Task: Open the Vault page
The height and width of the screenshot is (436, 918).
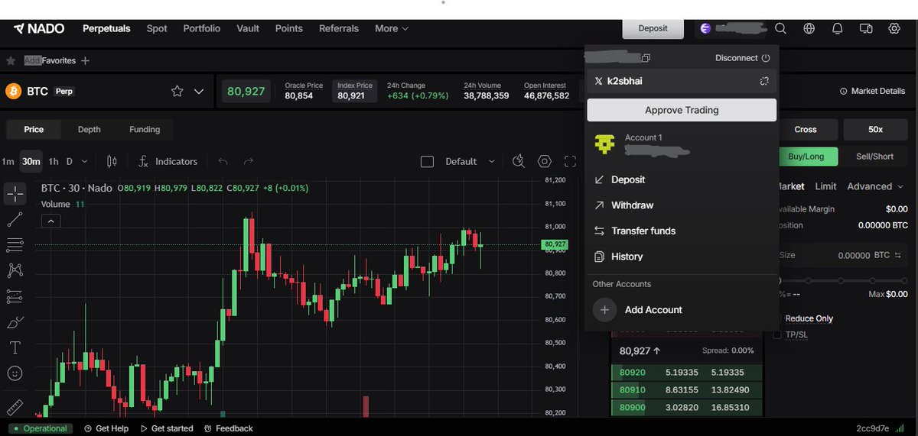Action: (x=248, y=28)
